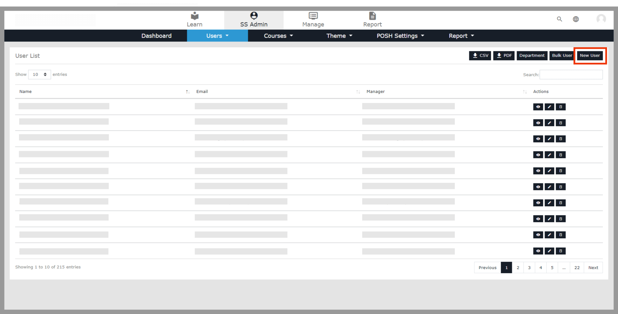Open the user profile avatar
618x314 pixels.
[x=601, y=19]
